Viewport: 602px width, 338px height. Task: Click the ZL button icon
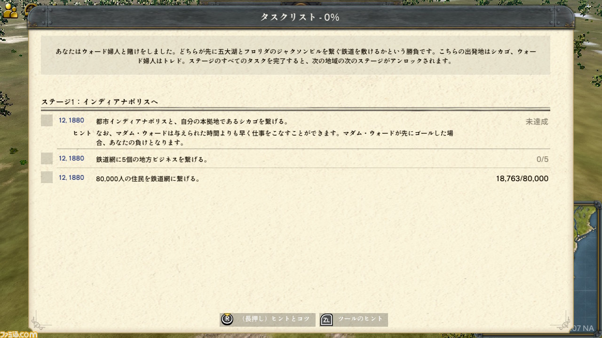point(326,320)
